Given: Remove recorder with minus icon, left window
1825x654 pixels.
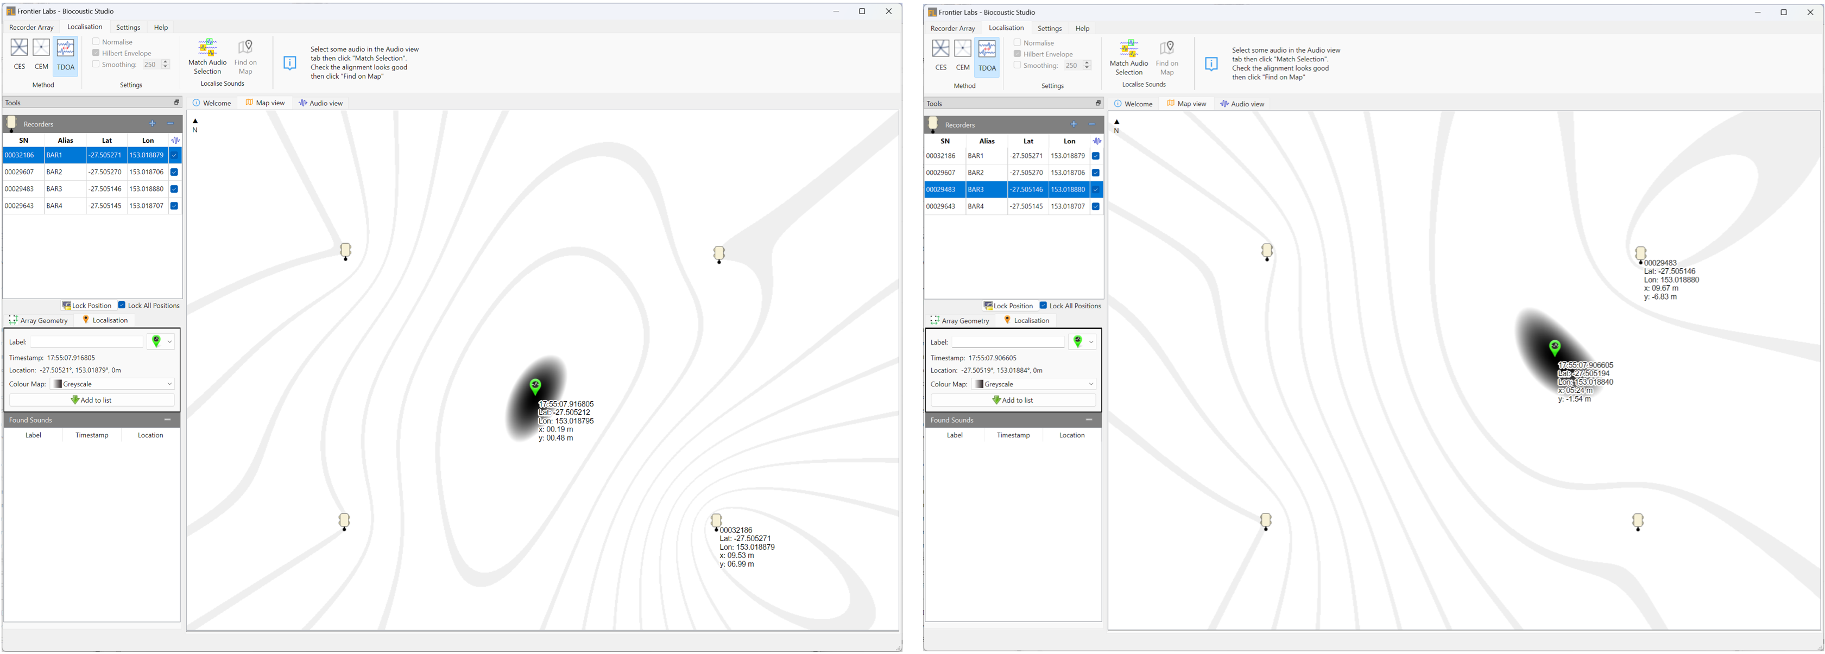Looking at the screenshot, I should 170,123.
